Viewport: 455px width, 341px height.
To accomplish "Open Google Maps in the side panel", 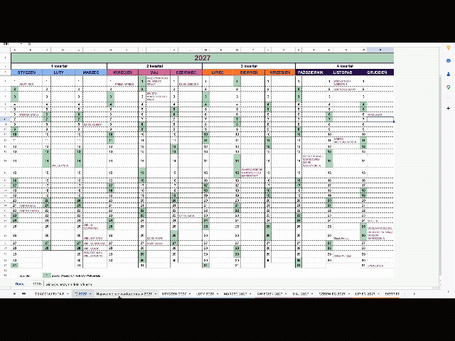I will click(449, 87).
